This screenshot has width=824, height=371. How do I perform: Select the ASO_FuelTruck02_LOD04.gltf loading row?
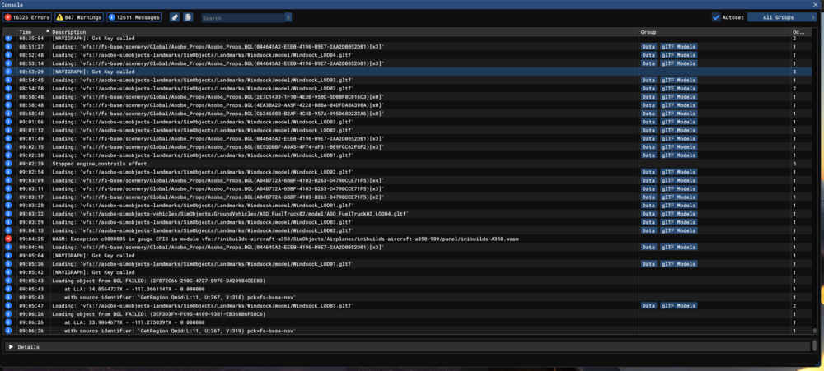[x=407, y=214]
